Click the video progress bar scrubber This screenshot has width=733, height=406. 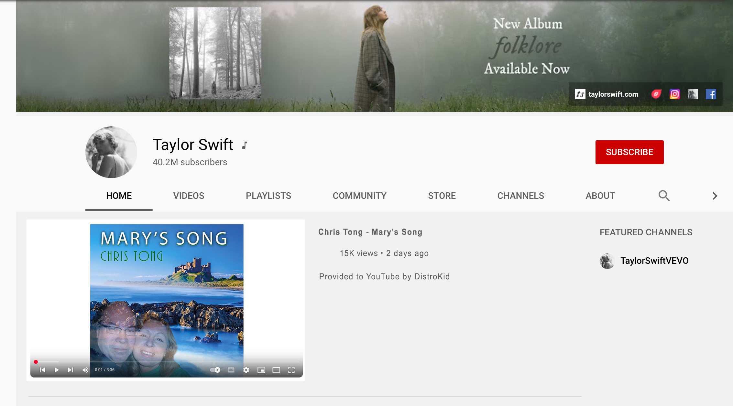coord(36,362)
